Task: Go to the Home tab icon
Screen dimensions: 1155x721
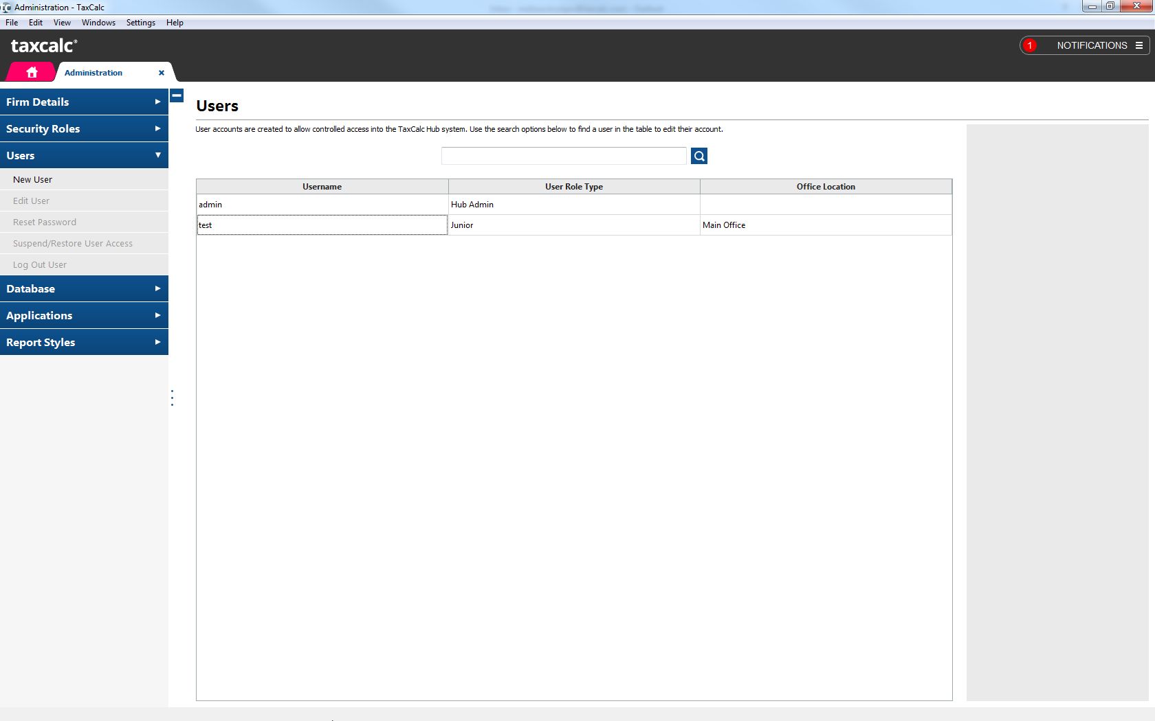Action: pos(32,72)
